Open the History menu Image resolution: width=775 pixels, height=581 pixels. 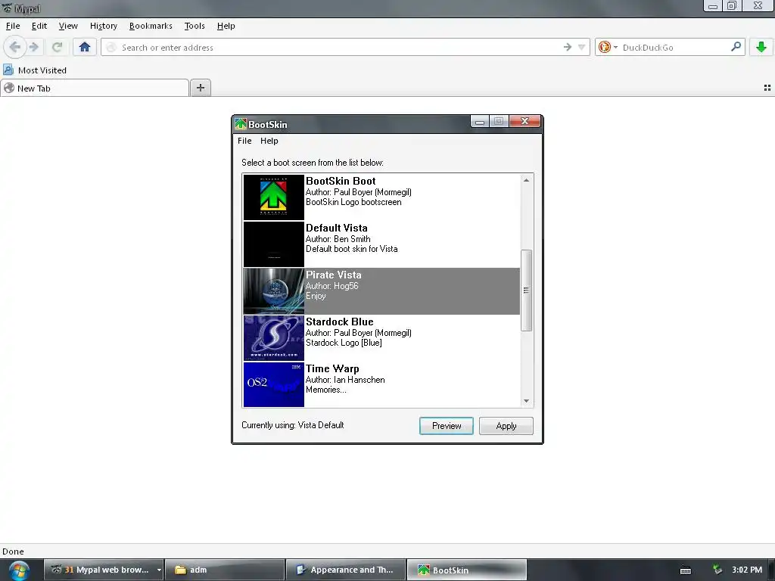pos(103,26)
